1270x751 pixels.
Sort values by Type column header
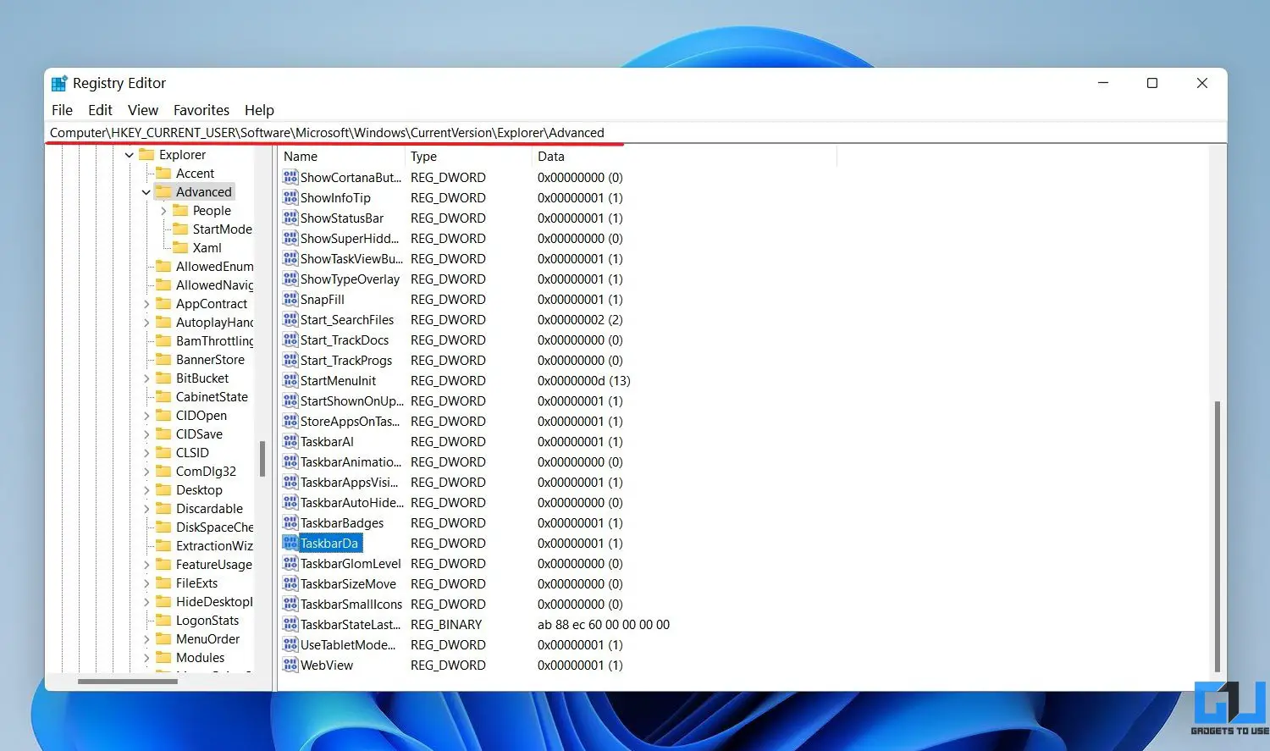[469, 156]
